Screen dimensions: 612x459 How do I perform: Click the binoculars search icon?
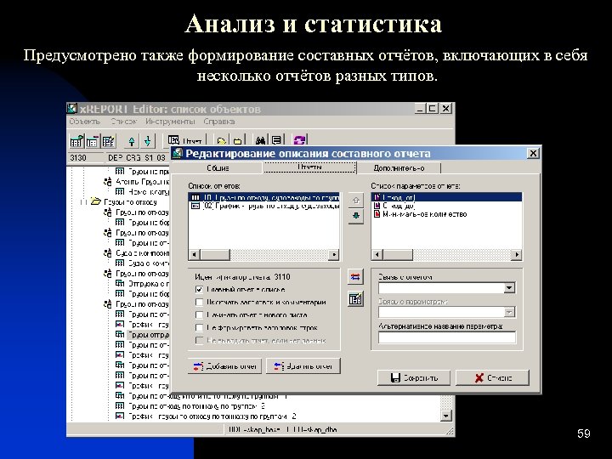tap(260, 140)
